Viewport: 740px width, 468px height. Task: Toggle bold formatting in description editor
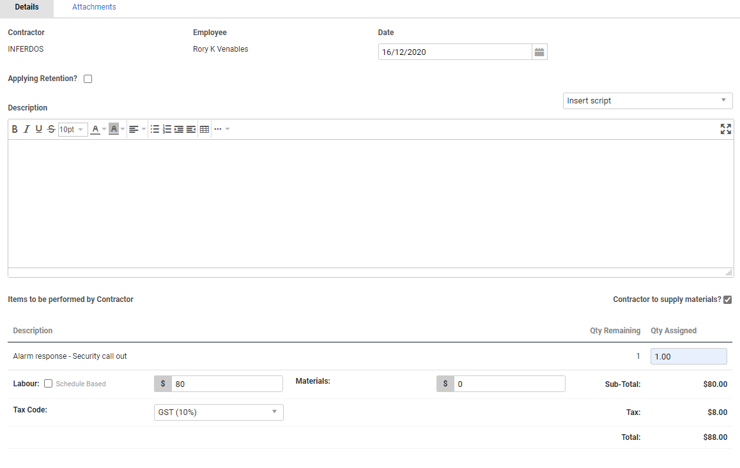tap(15, 129)
